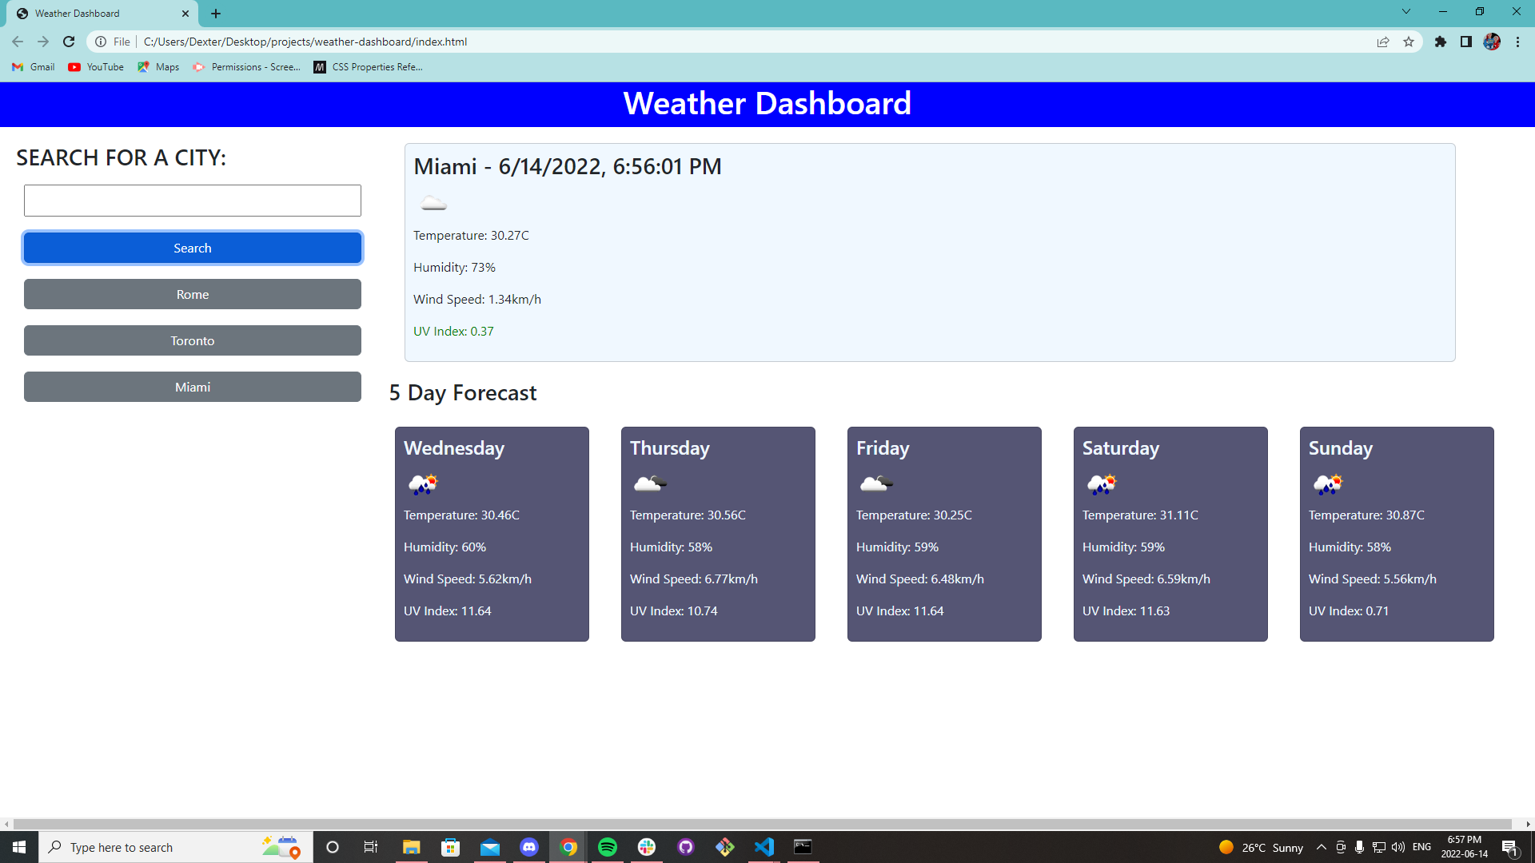
Task: Launch Visual Studio Code from the taskbar
Action: pyautogui.click(x=764, y=847)
